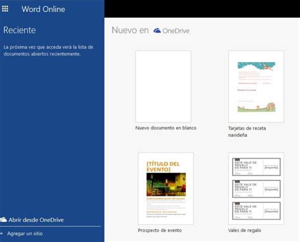The width and height of the screenshot is (300, 242).
Task: Click 'Abrir desde OneDrive' link
Action: click(36, 220)
